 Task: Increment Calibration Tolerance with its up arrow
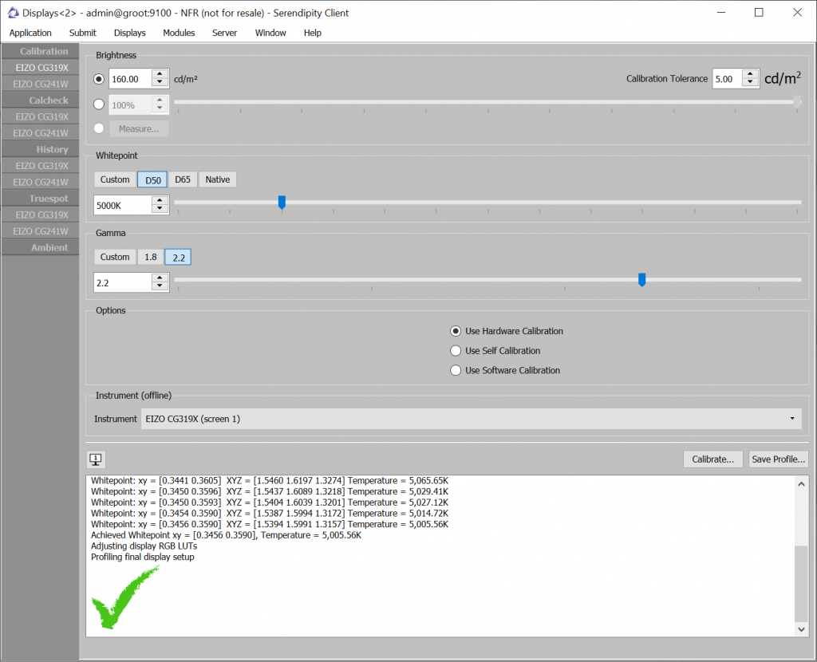[x=749, y=74]
